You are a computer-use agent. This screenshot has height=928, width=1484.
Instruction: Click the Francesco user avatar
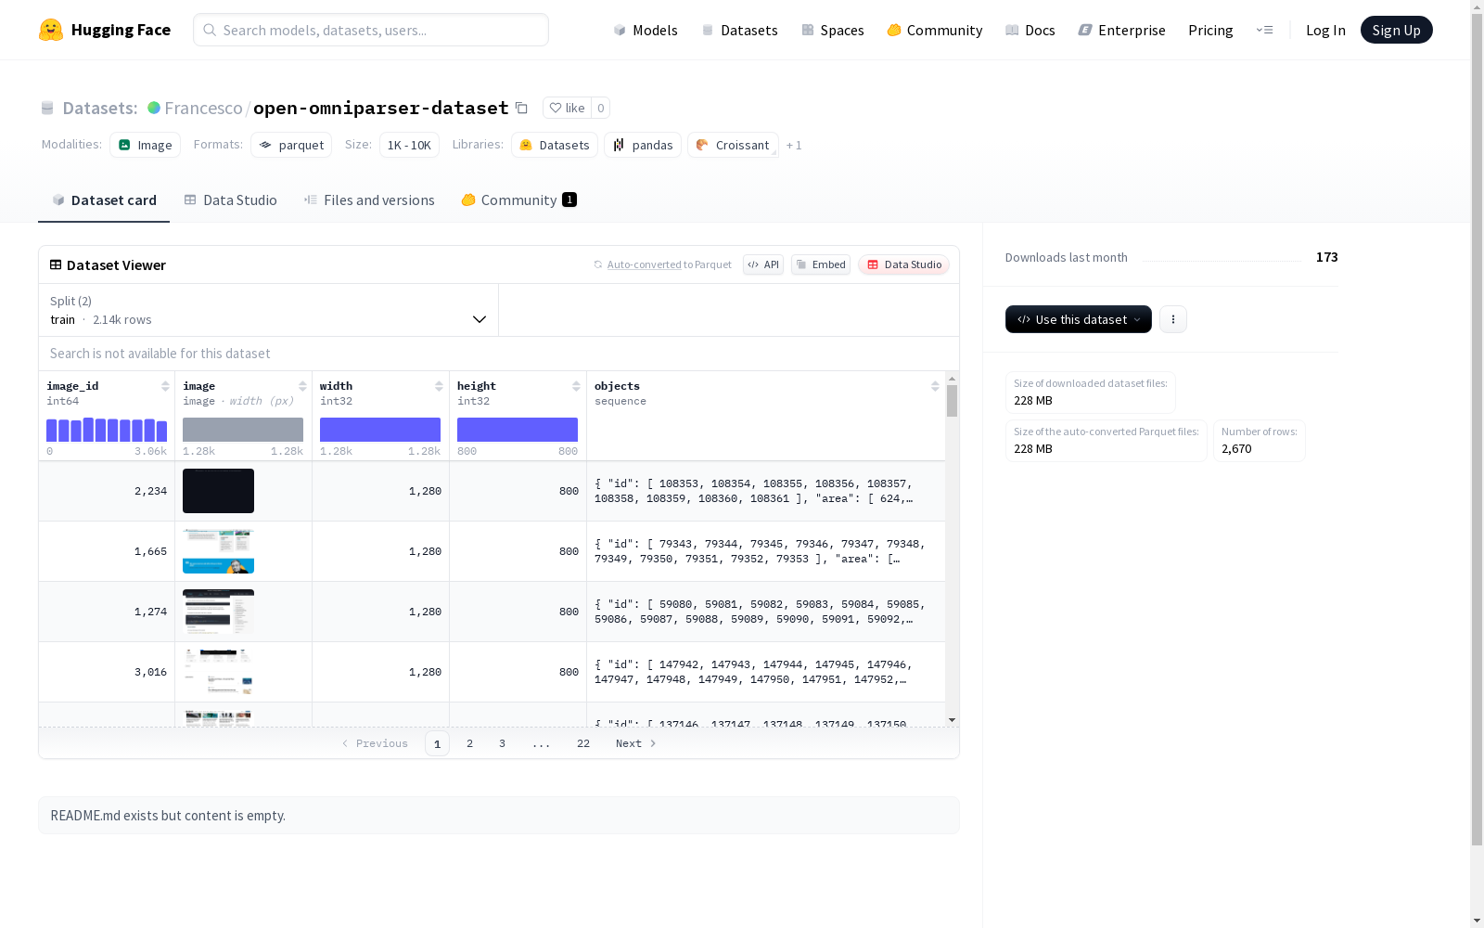(x=154, y=108)
